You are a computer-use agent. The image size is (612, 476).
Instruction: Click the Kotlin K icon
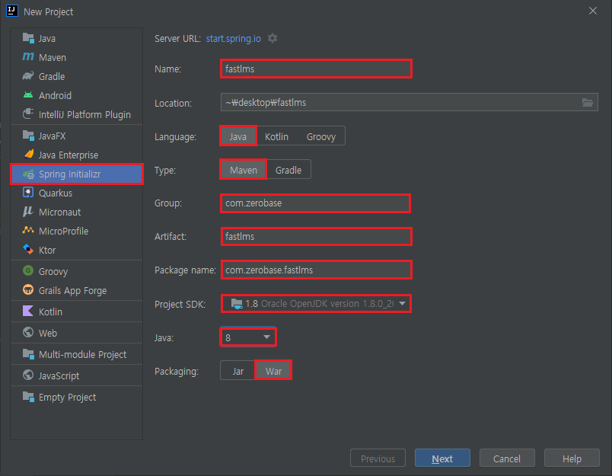(x=28, y=311)
